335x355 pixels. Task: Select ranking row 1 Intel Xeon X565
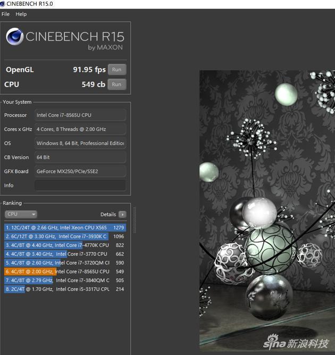[x=65, y=227]
